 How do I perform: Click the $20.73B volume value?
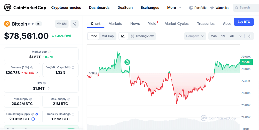(13, 73)
